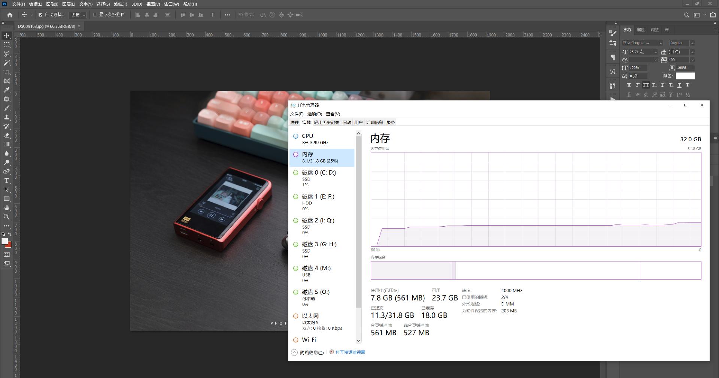Image resolution: width=719 pixels, height=378 pixels.
Task: Select the Crop tool
Action: tap(6, 72)
